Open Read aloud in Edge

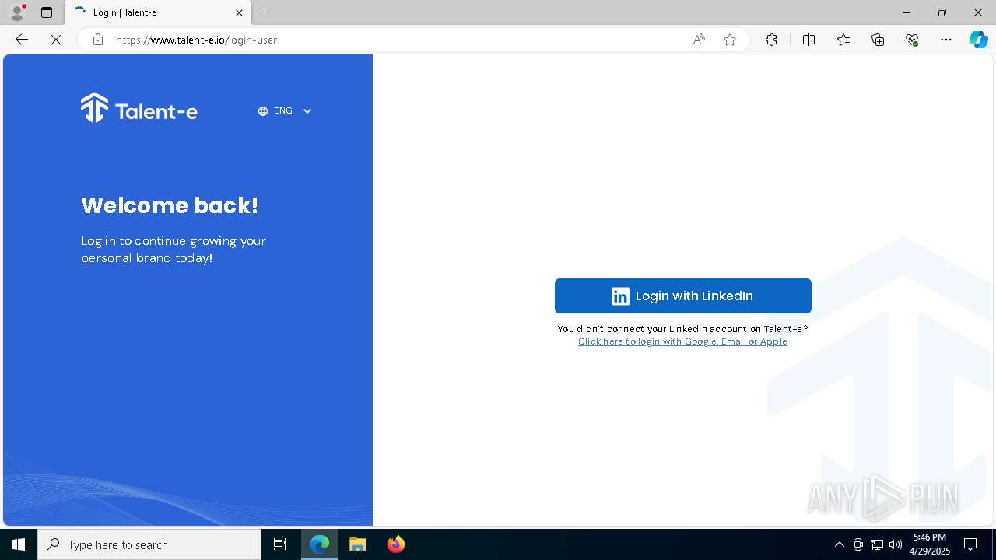pos(699,40)
